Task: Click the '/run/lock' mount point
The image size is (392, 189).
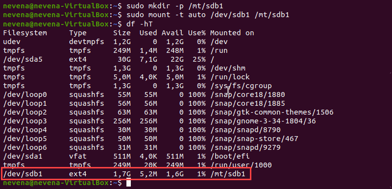Action: coord(230,77)
